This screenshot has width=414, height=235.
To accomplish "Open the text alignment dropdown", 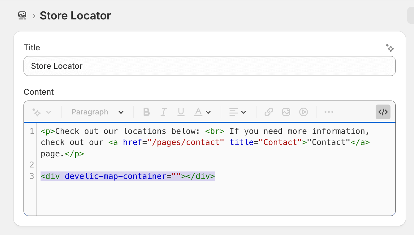I will pos(238,112).
